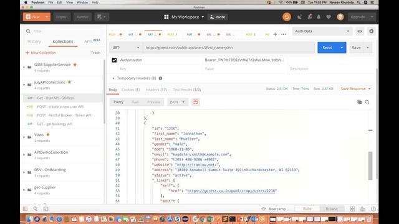Click the Bootcamp graduation cap icon
Image resolution: width=399 pixels, height=224 pixels.
pos(264,209)
